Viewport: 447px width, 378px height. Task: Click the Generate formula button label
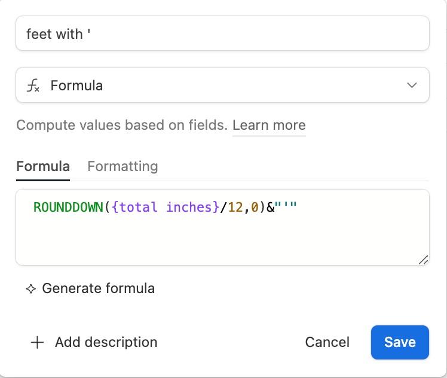pos(99,288)
